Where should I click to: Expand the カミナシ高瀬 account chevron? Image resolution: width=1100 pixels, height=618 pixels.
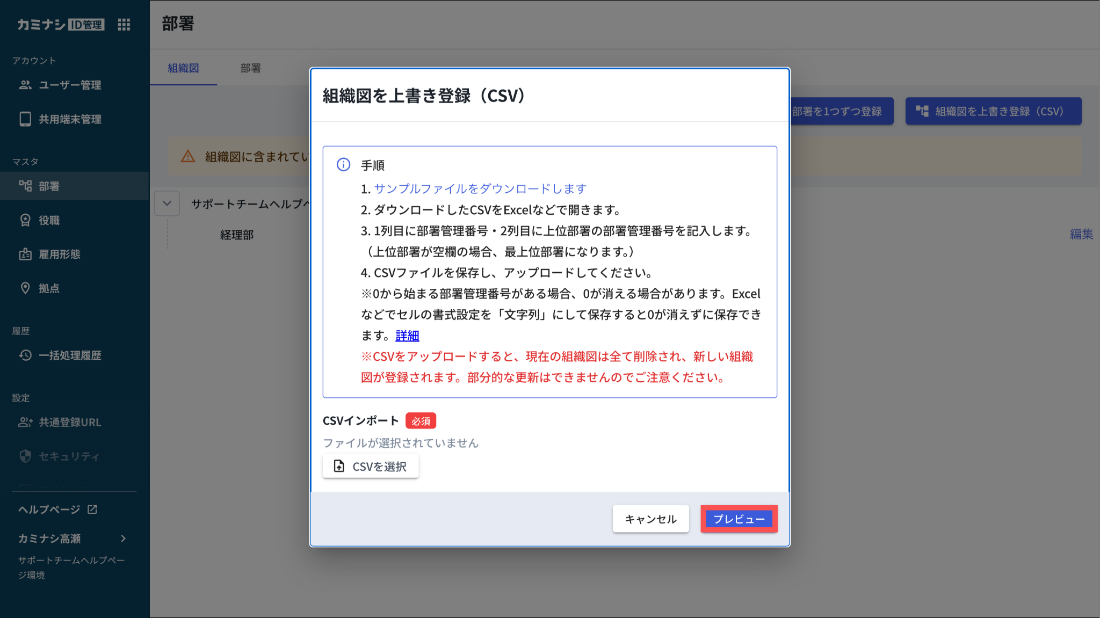pos(124,538)
